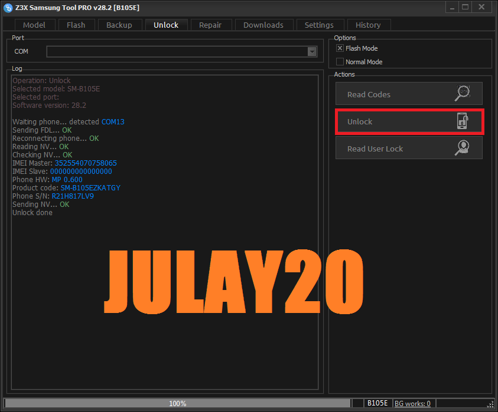Screen dimensions: 498x412
Task: Click the phone padlock icon on Unlock
Action: pyautogui.click(x=463, y=121)
